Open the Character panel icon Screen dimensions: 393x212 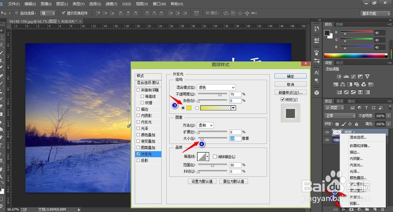(x=316, y=73)
